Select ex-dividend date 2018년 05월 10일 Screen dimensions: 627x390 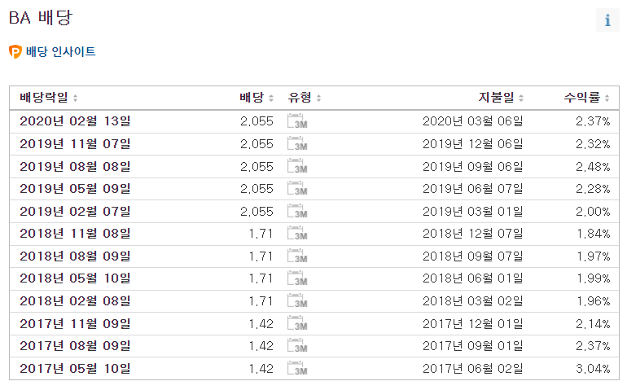click(x=75, y=278)
